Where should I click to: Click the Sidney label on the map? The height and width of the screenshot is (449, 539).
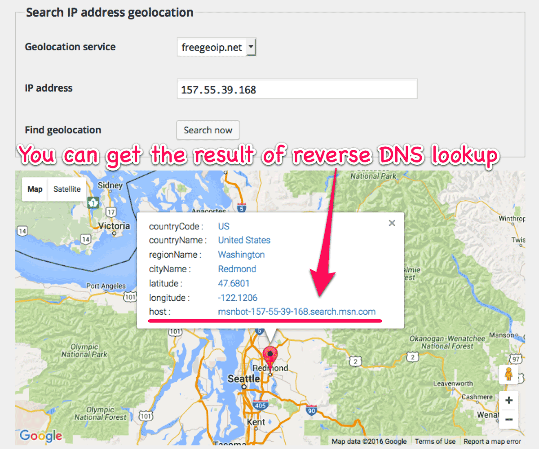pyautogui.click(x=110, y=185)
